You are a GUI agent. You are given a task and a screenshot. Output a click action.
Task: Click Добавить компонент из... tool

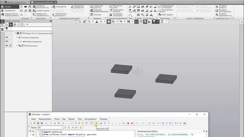point(41,7)
